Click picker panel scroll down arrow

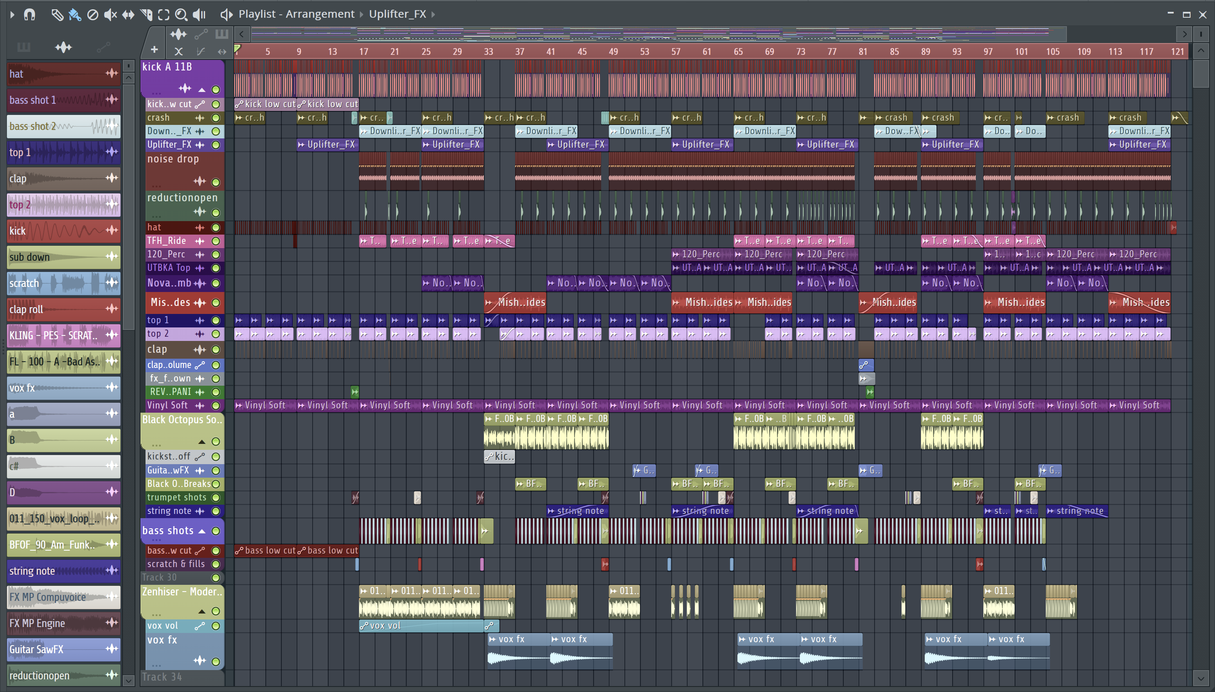pos(128,681)
